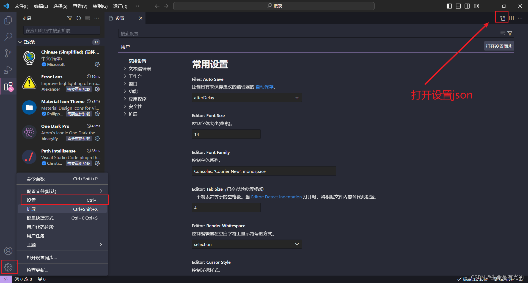Open the Explorer view in activity bar
This screenshot has height=283, width=528.
8,20
